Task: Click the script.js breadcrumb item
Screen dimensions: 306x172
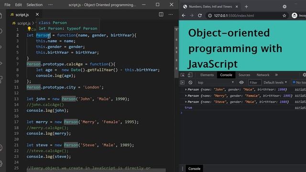Action: [24, 23]
